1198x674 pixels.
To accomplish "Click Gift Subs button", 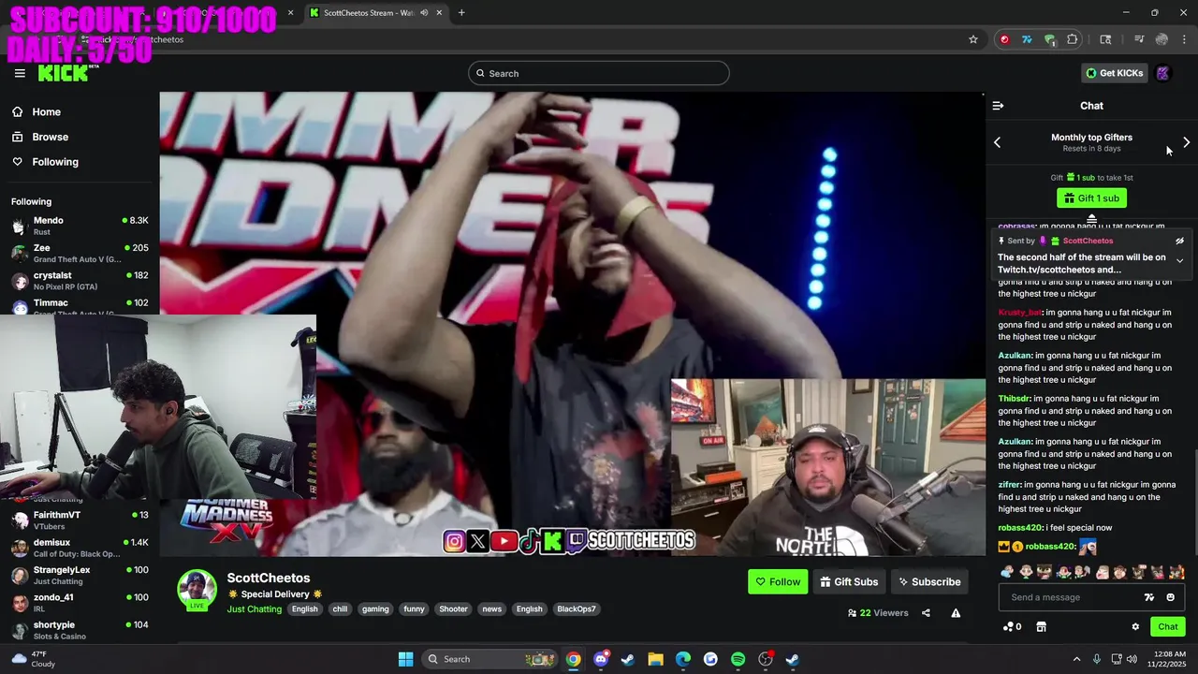I will pyautogui.click(x=849, y=581).
